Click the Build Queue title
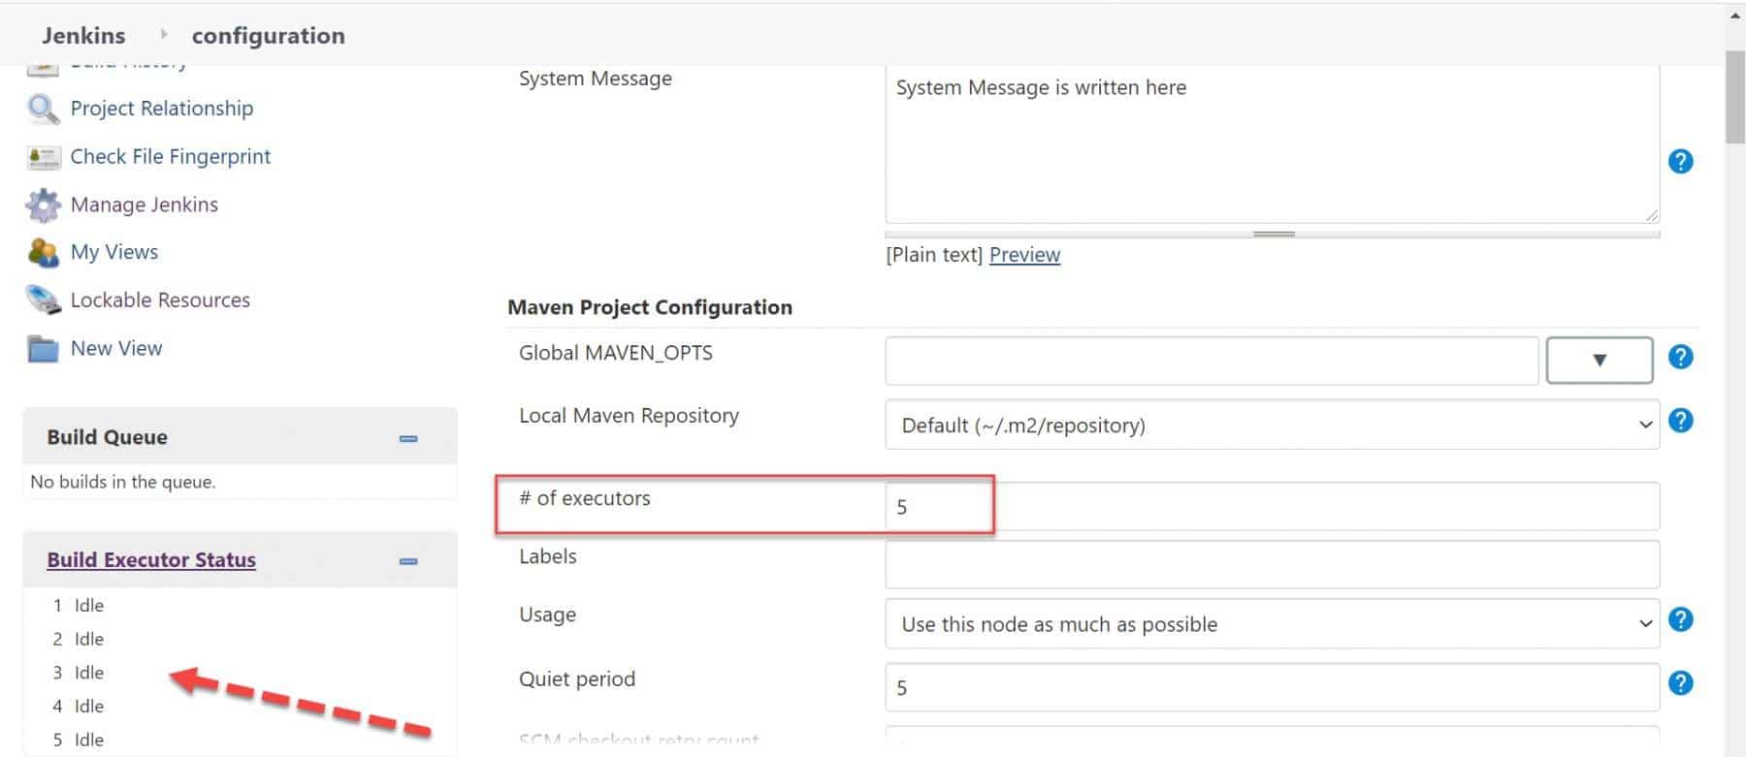This screenshot has width=1746, height=757. pyautogui.click(x=107, y=437)
